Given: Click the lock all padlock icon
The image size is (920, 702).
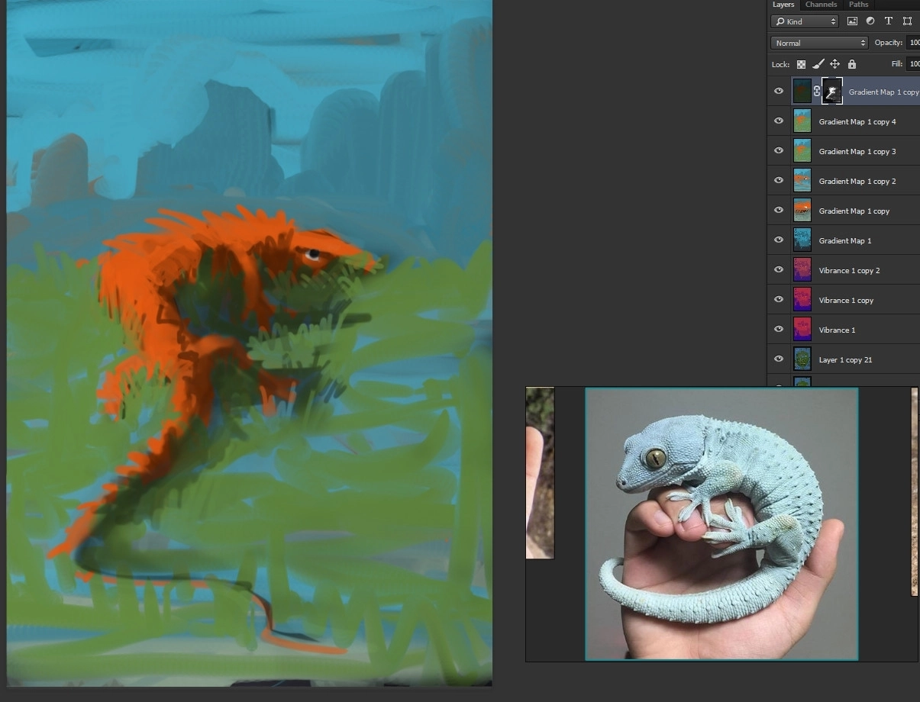Looking at the screenshot, I should coord(852,65).
